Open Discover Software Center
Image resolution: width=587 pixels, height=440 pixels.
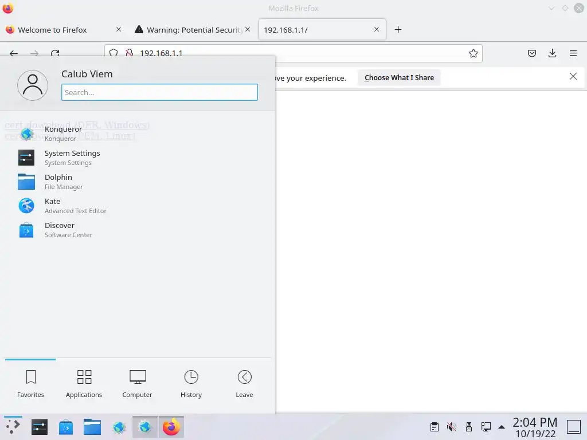click(138, 230)
